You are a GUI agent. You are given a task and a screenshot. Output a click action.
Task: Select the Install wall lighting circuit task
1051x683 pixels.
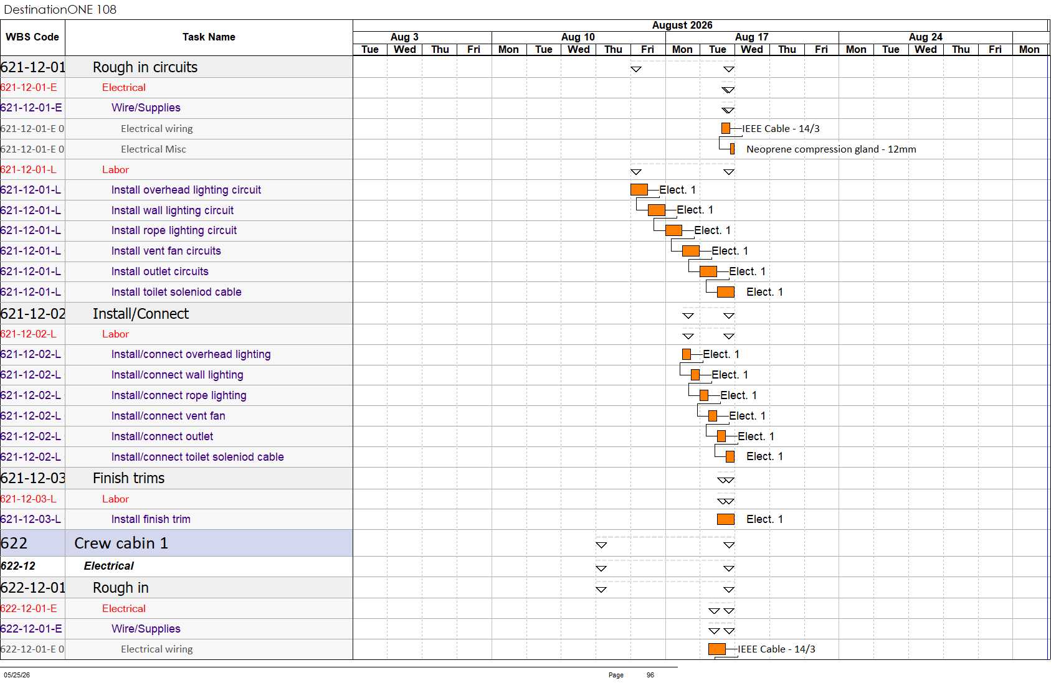[x=173, y=210]
